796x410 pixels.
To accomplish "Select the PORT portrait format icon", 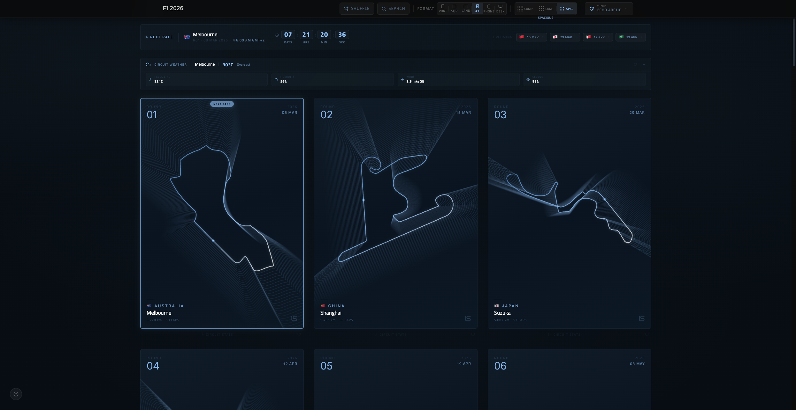I will [x=443, y=9].
